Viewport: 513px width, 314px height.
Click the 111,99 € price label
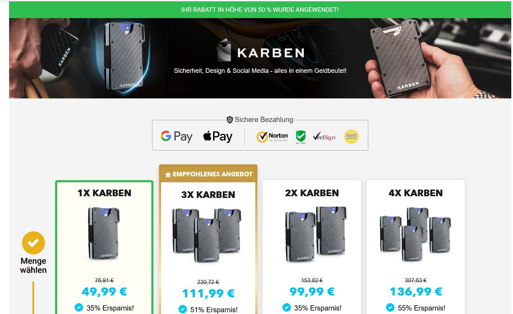click(208, 293)
